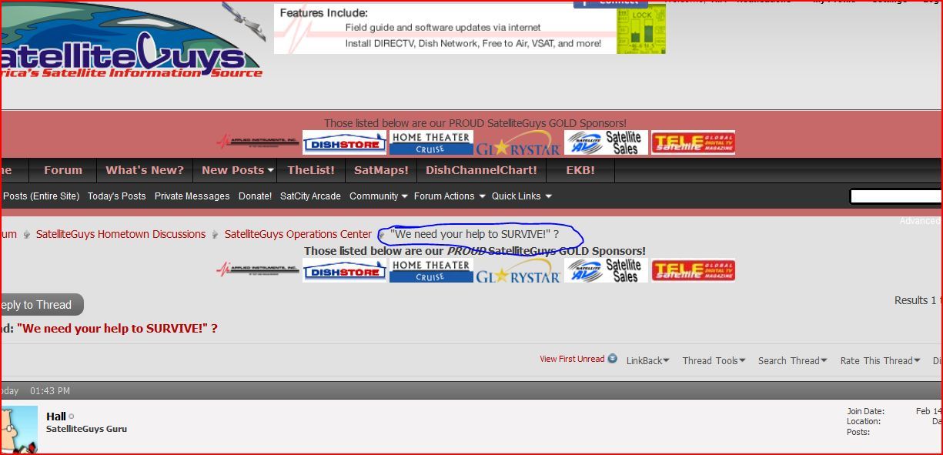Open the Rate This Thread dropdown
Screen dimensions: 943x455
coord(880,360)
